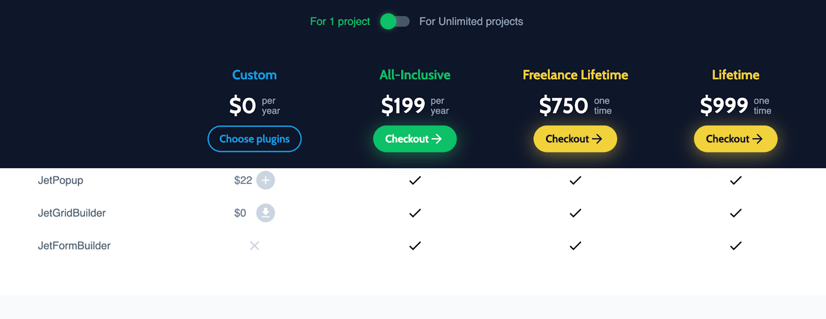
Task: Select the For Unlimited projects option
Action: (471, 22)
